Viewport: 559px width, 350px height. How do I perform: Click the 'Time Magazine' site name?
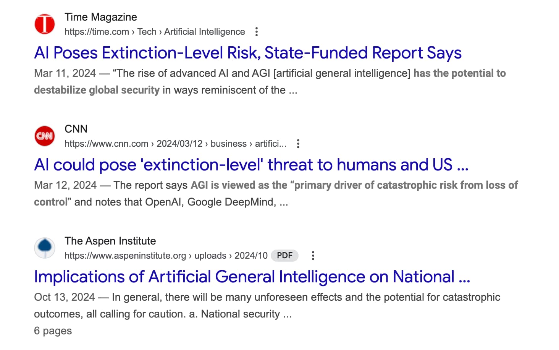pos(100,17)
